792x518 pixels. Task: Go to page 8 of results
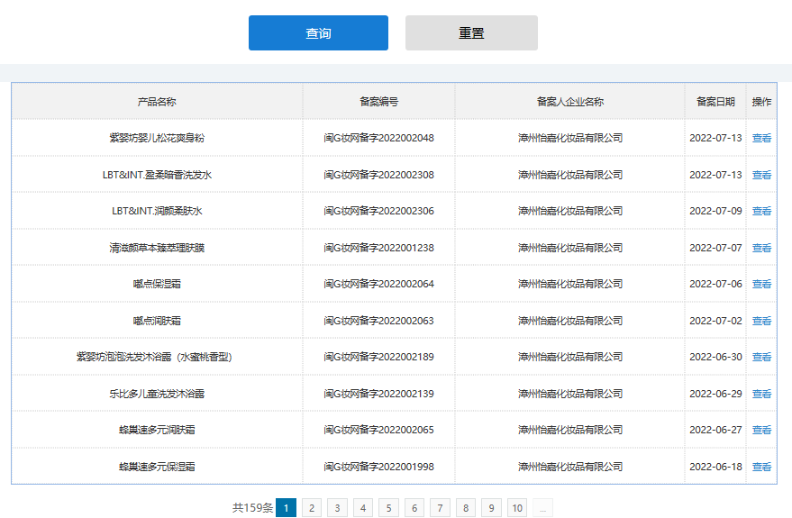466,508
